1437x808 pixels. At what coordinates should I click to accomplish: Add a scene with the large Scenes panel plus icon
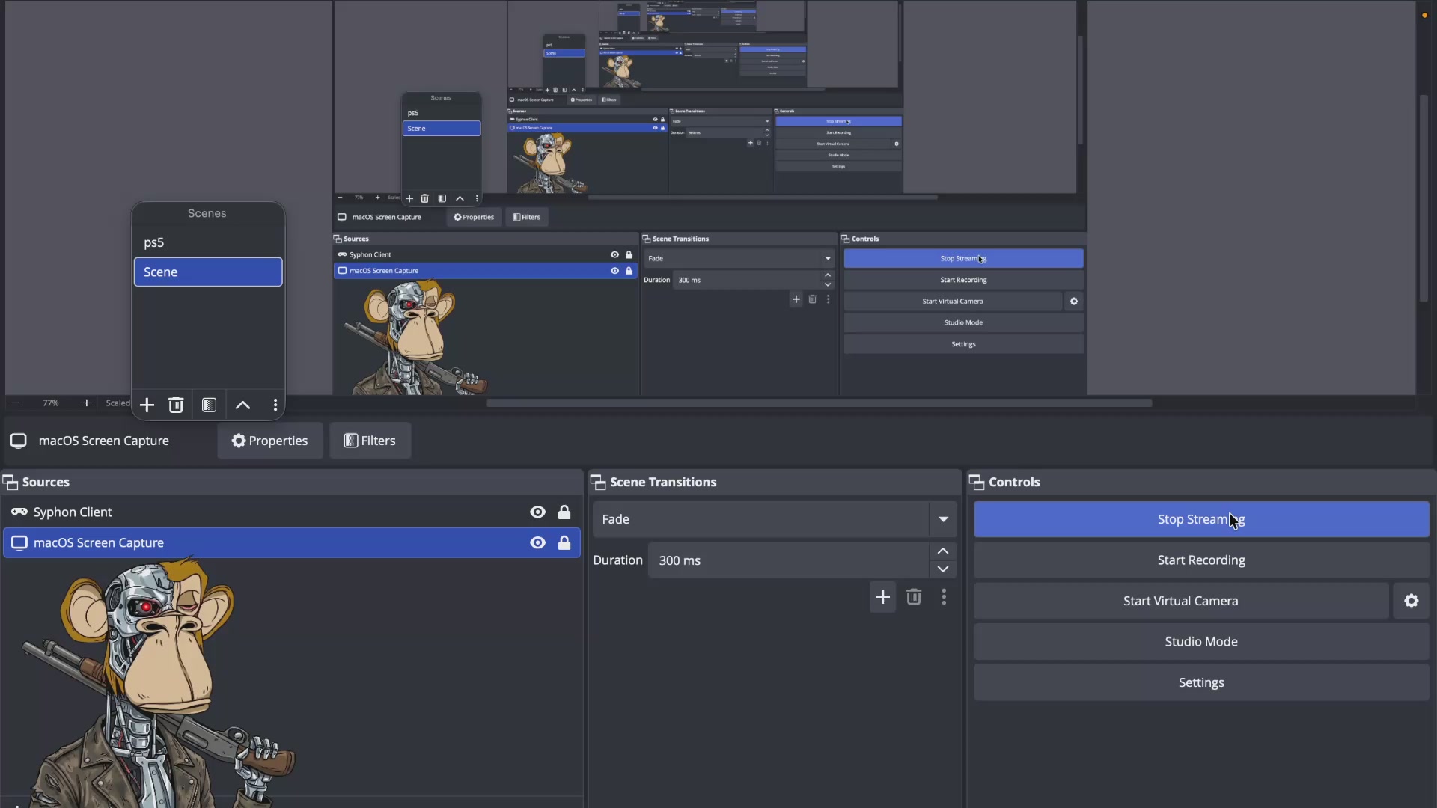click(x=147, y=405)
